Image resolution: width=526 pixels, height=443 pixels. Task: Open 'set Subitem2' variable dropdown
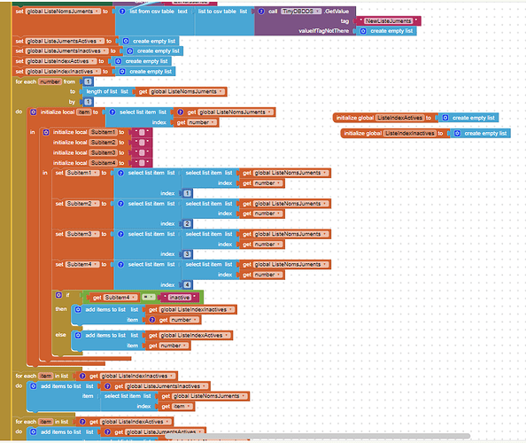pos(96,204)
